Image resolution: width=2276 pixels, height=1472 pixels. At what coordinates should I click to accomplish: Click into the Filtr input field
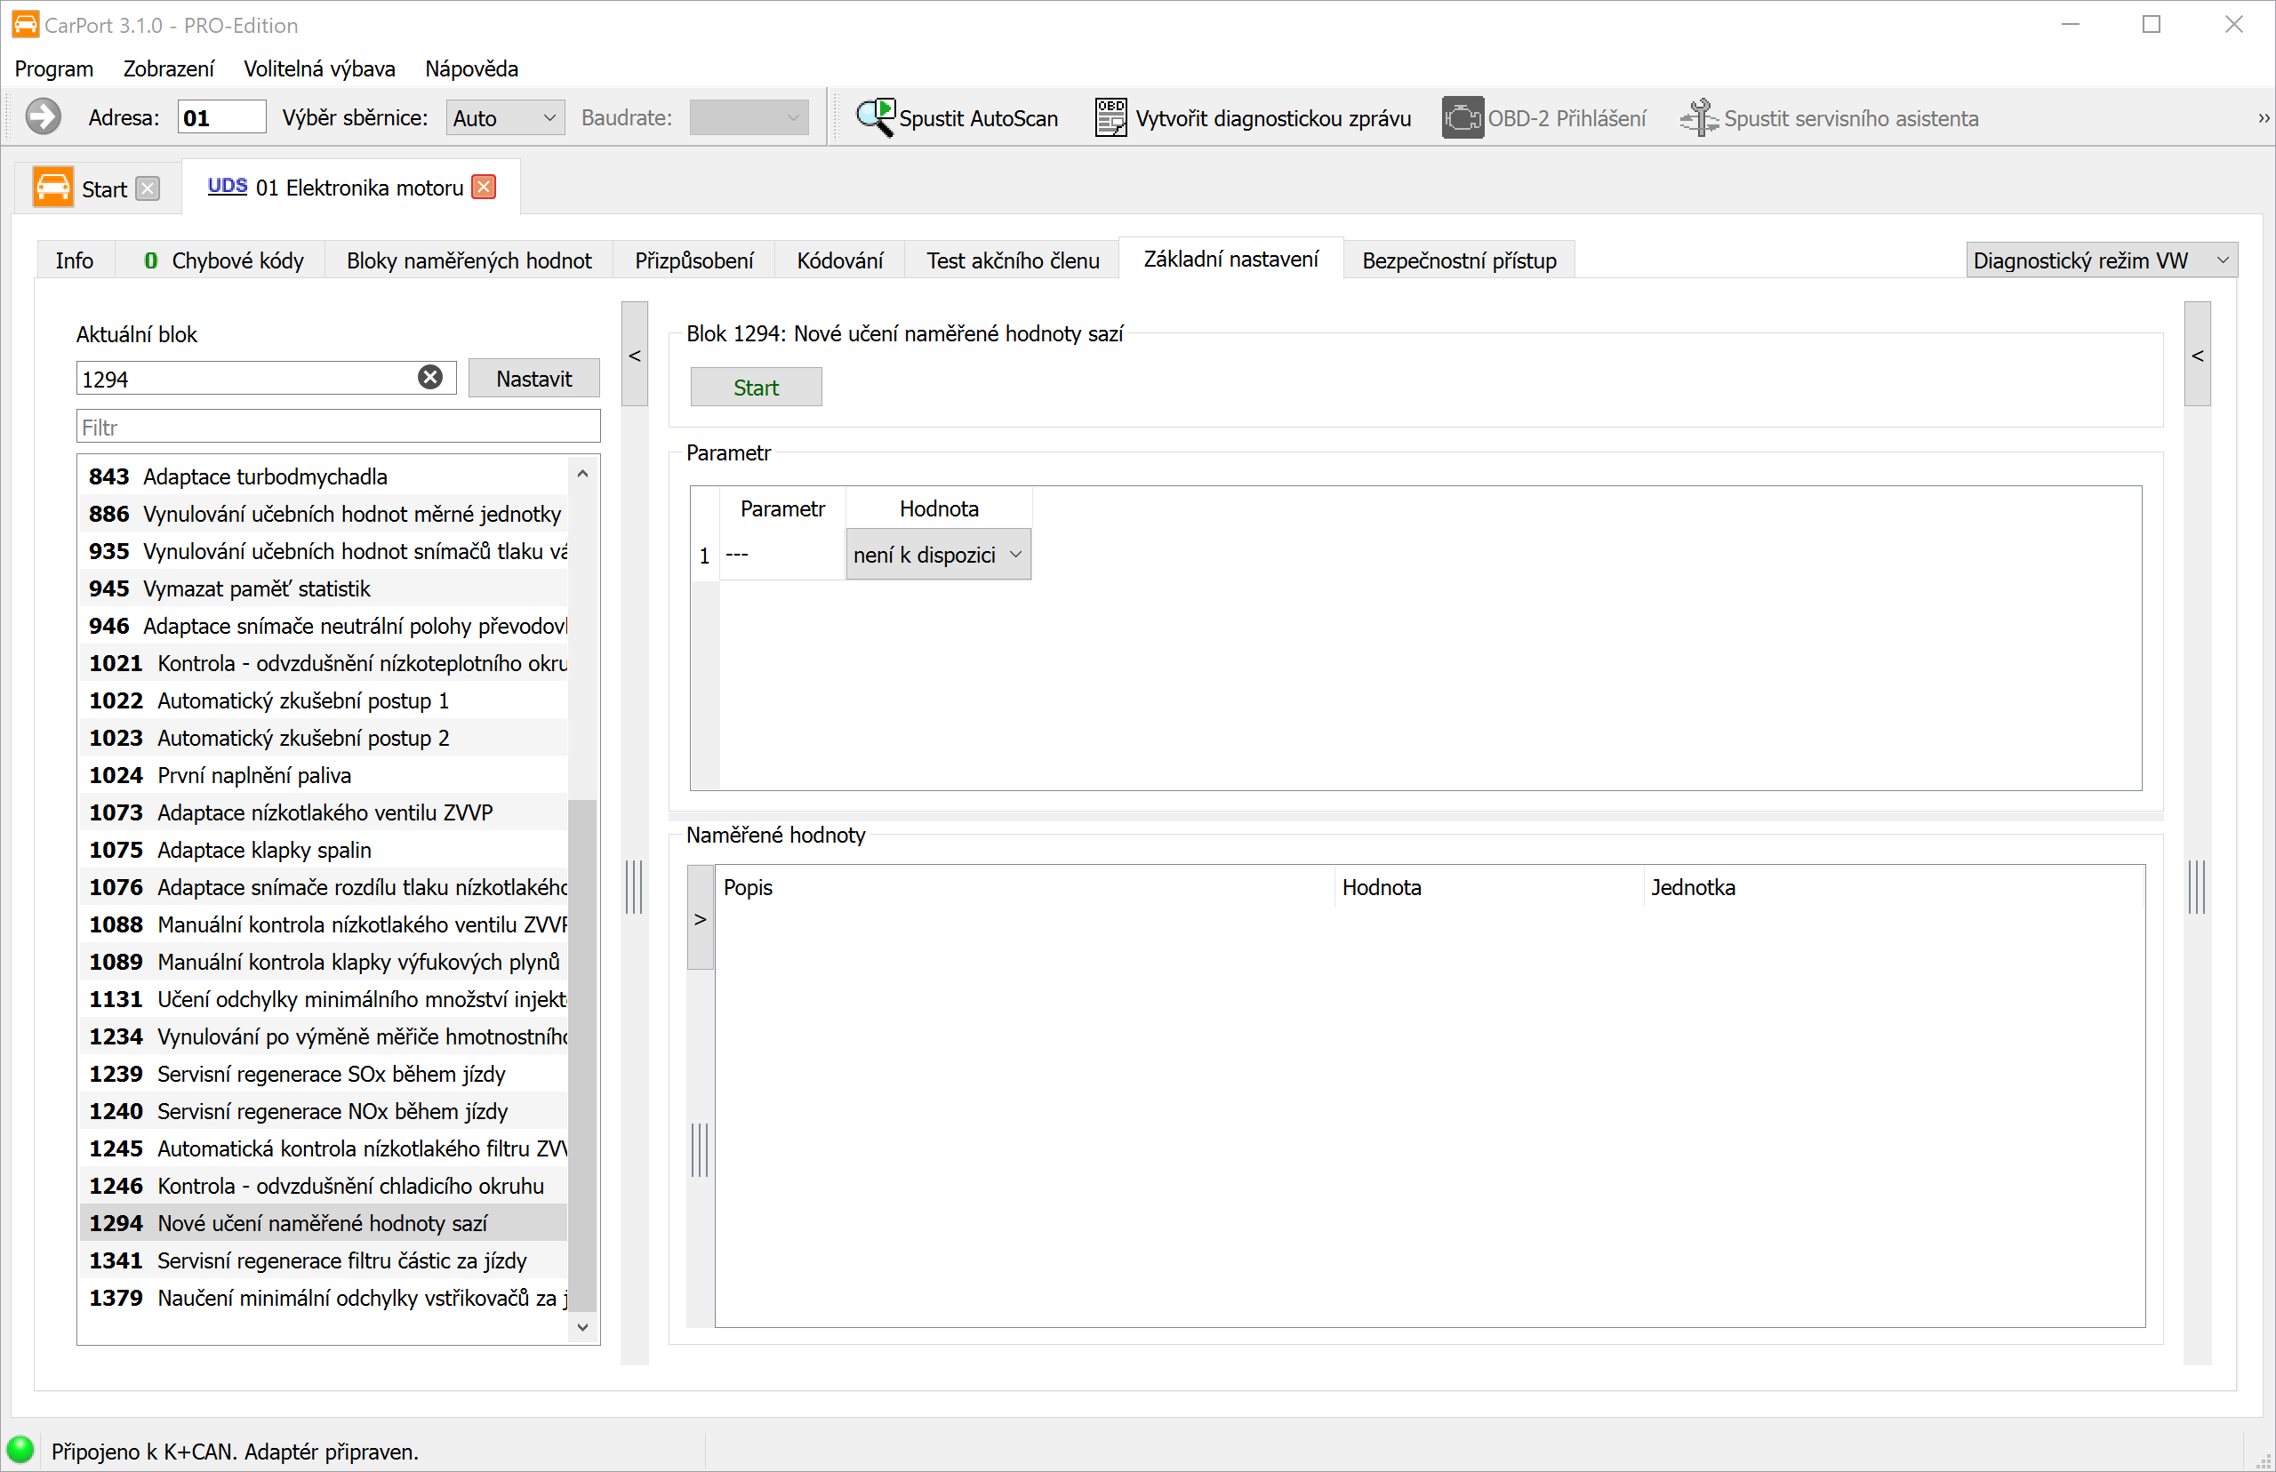339,427
